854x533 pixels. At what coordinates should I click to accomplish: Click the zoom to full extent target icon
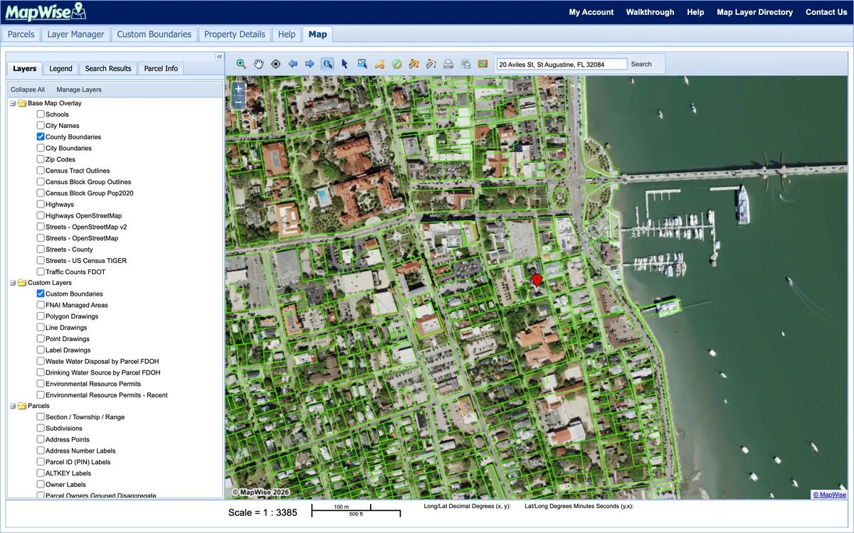(x=275, y=64)
